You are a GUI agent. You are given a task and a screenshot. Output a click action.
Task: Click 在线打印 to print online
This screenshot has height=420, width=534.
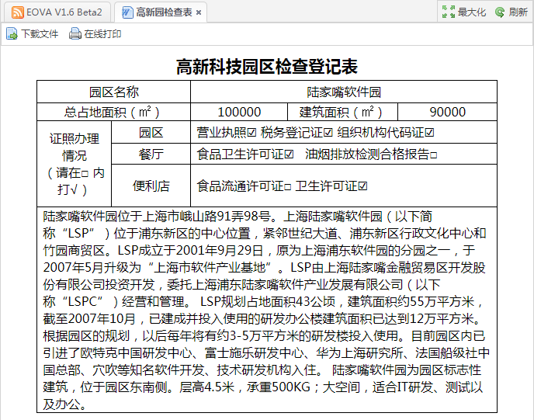(95, 33)
